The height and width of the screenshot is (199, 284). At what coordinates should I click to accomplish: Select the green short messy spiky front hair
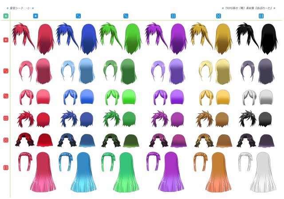(111, 119)
